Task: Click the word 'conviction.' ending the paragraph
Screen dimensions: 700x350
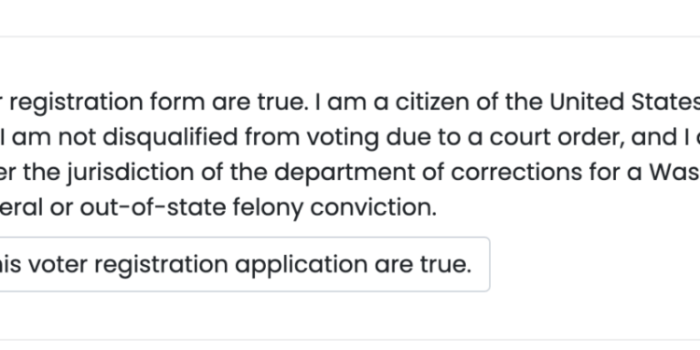Action: pos(373,207)
